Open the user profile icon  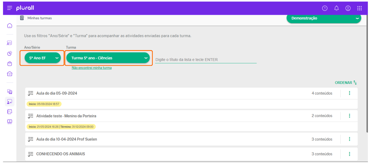pos(348,8)
